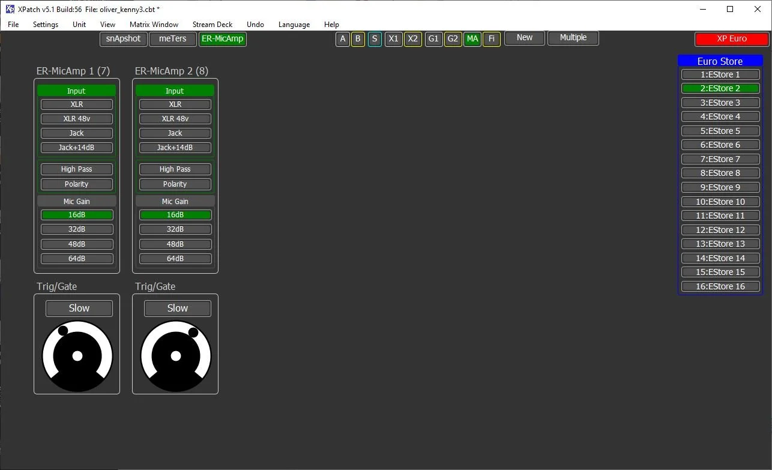Select 16dB mic gain on ER-MicAmp 1
Image resolution: width=772 pixels, height=470 pixels.
pyautogui.click(x=77, y=215)
